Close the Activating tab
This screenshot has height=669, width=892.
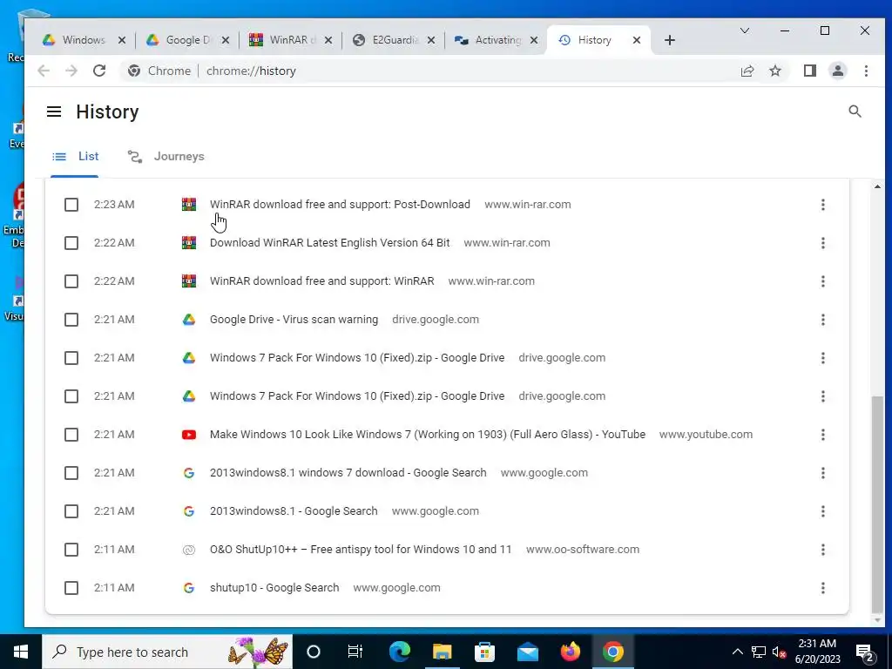(x=534, y=40)
